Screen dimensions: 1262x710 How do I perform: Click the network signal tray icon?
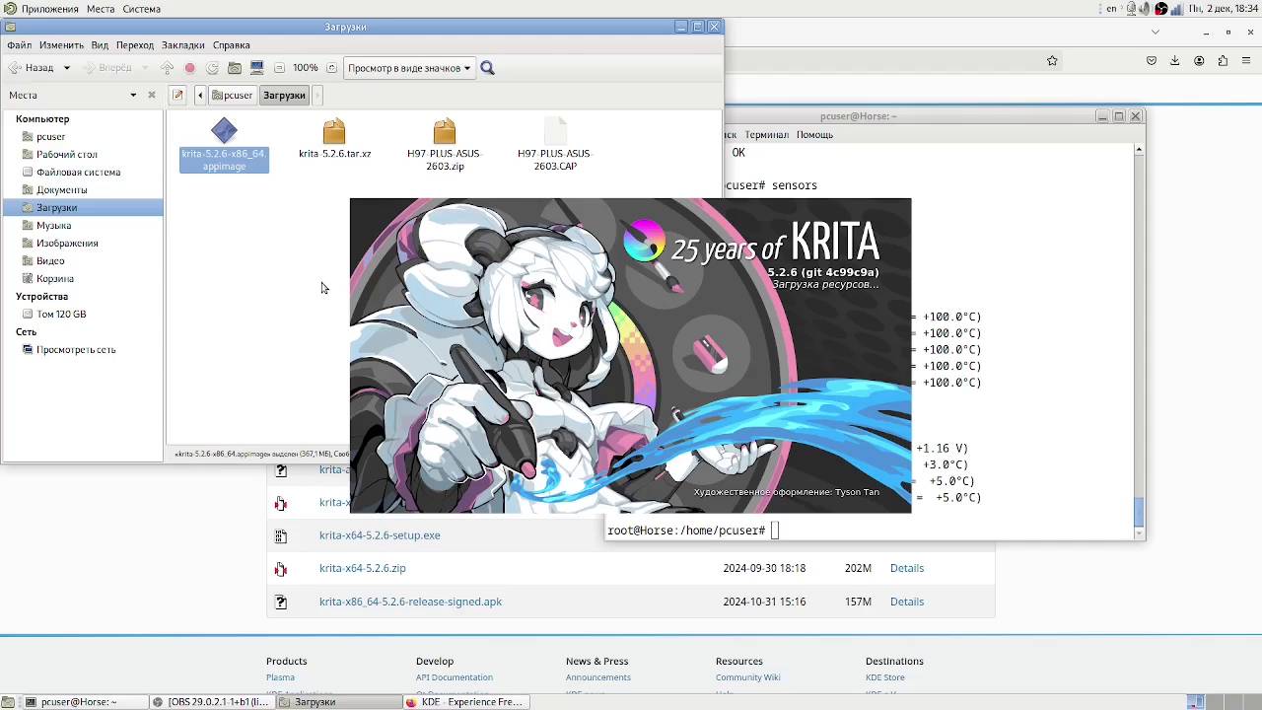[x=1176, y=9]
